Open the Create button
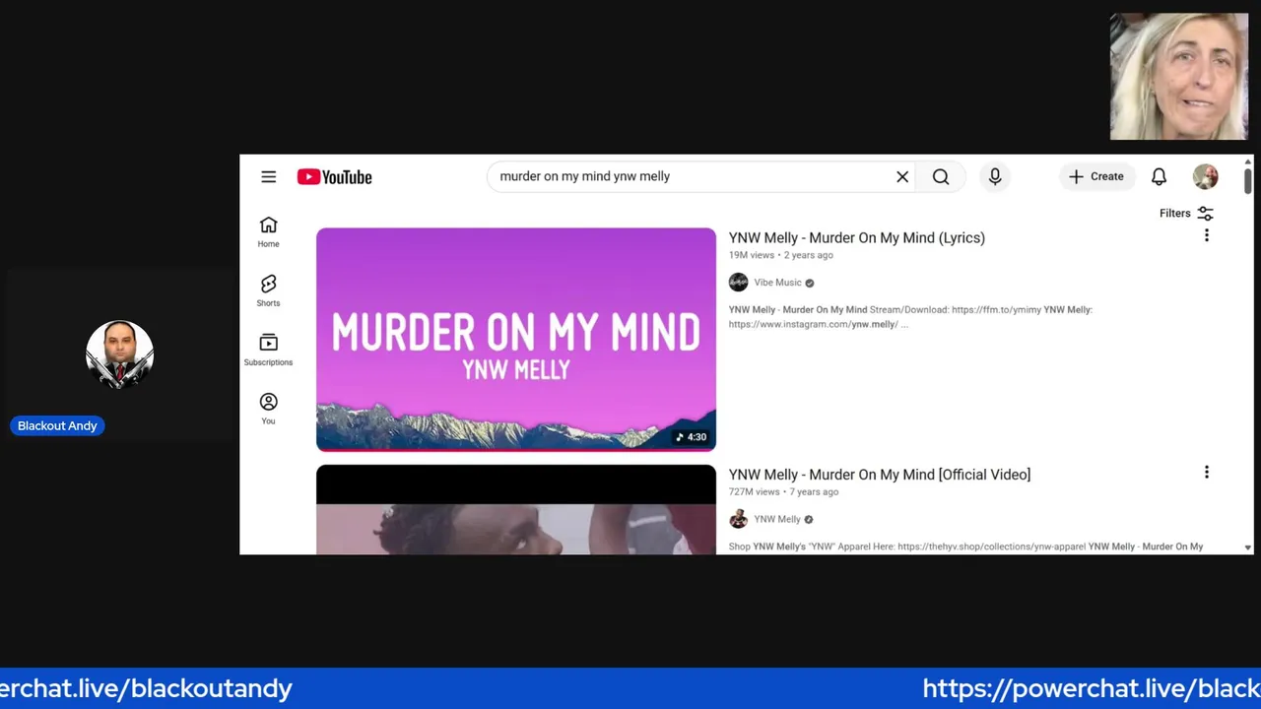The width and height of the screenshot is (1261, 709). pyautogui.click(x=1097, y=177)
